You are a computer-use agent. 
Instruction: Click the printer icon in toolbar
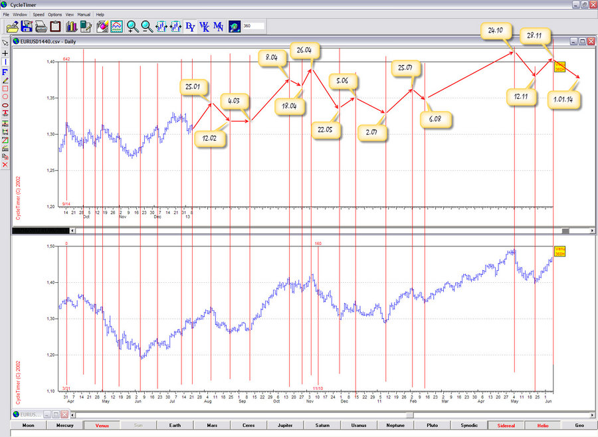coord(41,27)
